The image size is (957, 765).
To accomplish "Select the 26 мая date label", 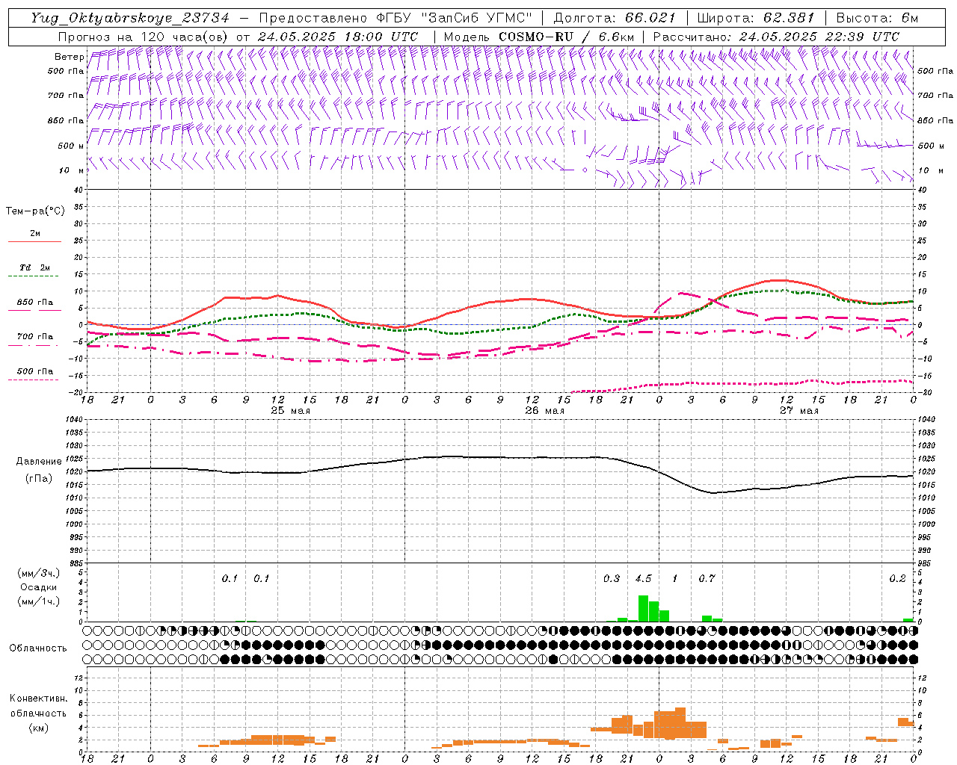I will tap(544, 411).
